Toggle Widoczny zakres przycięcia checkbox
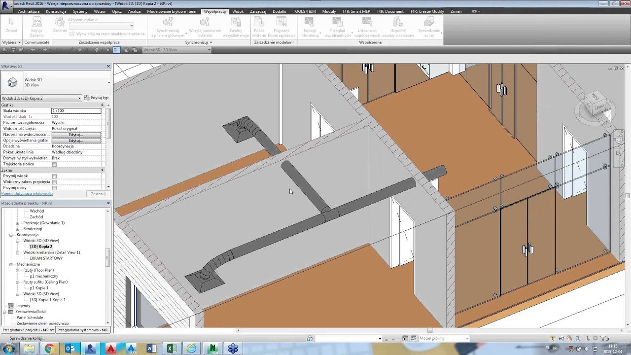This screenshot has width=631, height=355. click(x=54, y=182)
